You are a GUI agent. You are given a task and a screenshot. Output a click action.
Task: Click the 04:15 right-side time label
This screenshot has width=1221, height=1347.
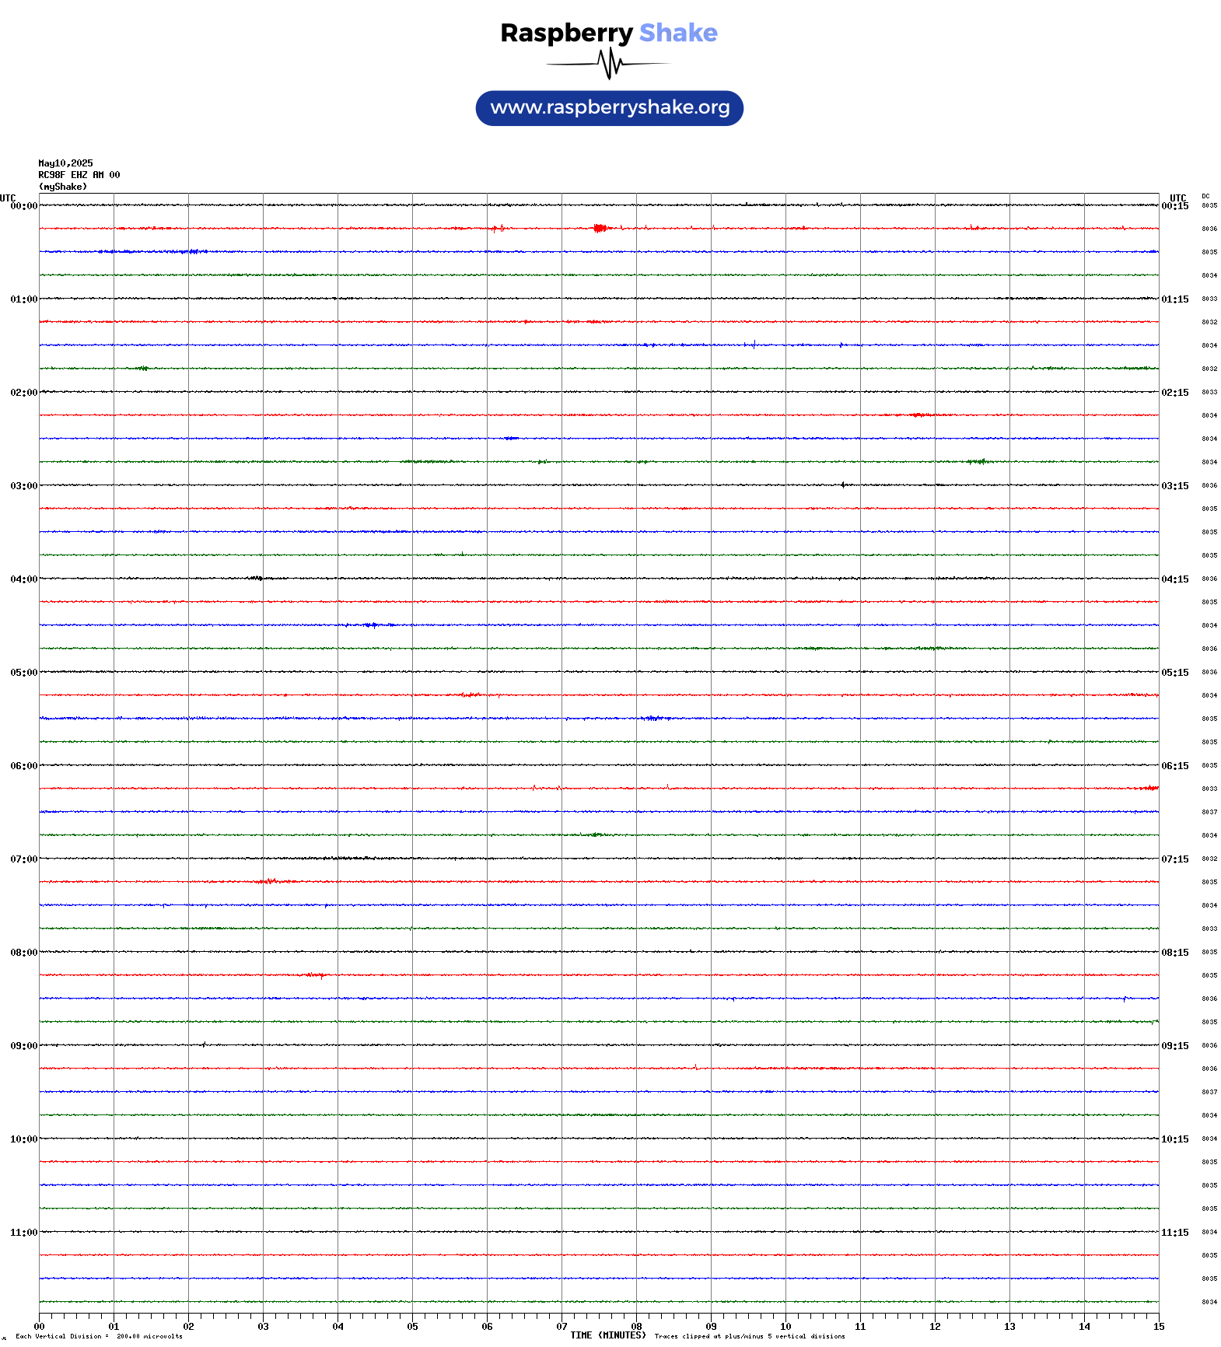click(x=1175, y=579)
